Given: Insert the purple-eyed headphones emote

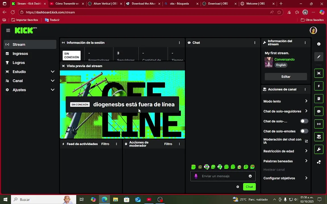Looking at the screenshot, I should 207,167.
